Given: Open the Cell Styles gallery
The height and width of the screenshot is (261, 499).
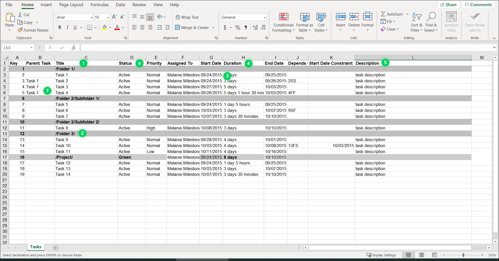Looking at the screenshot, I should tap(321, 22).
